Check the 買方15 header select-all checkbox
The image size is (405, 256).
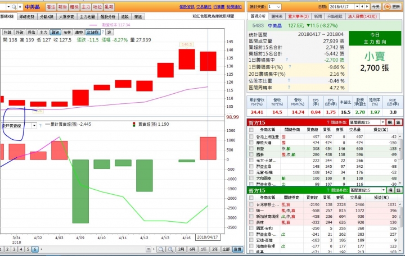point(251,130)
